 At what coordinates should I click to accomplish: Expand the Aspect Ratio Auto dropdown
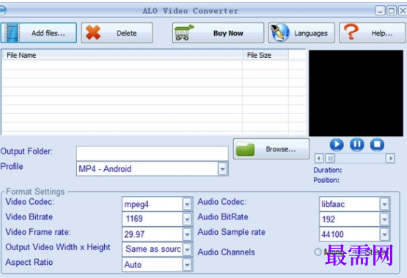pos(187,265)
